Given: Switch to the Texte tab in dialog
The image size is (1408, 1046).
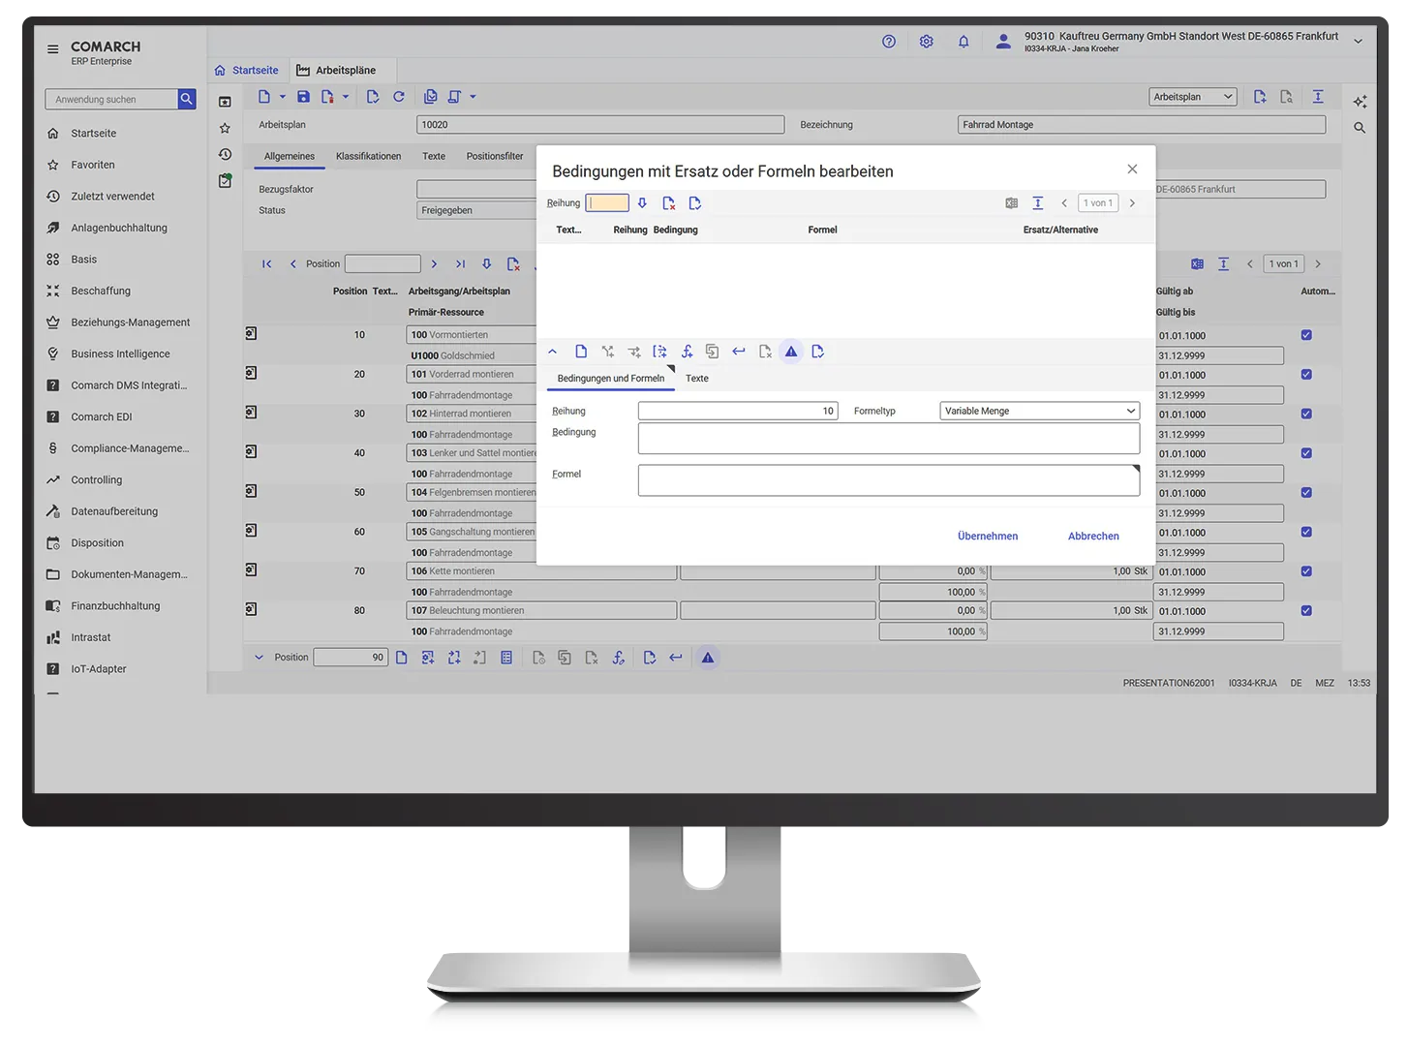Looking at the screenshot, I should 697,379.
